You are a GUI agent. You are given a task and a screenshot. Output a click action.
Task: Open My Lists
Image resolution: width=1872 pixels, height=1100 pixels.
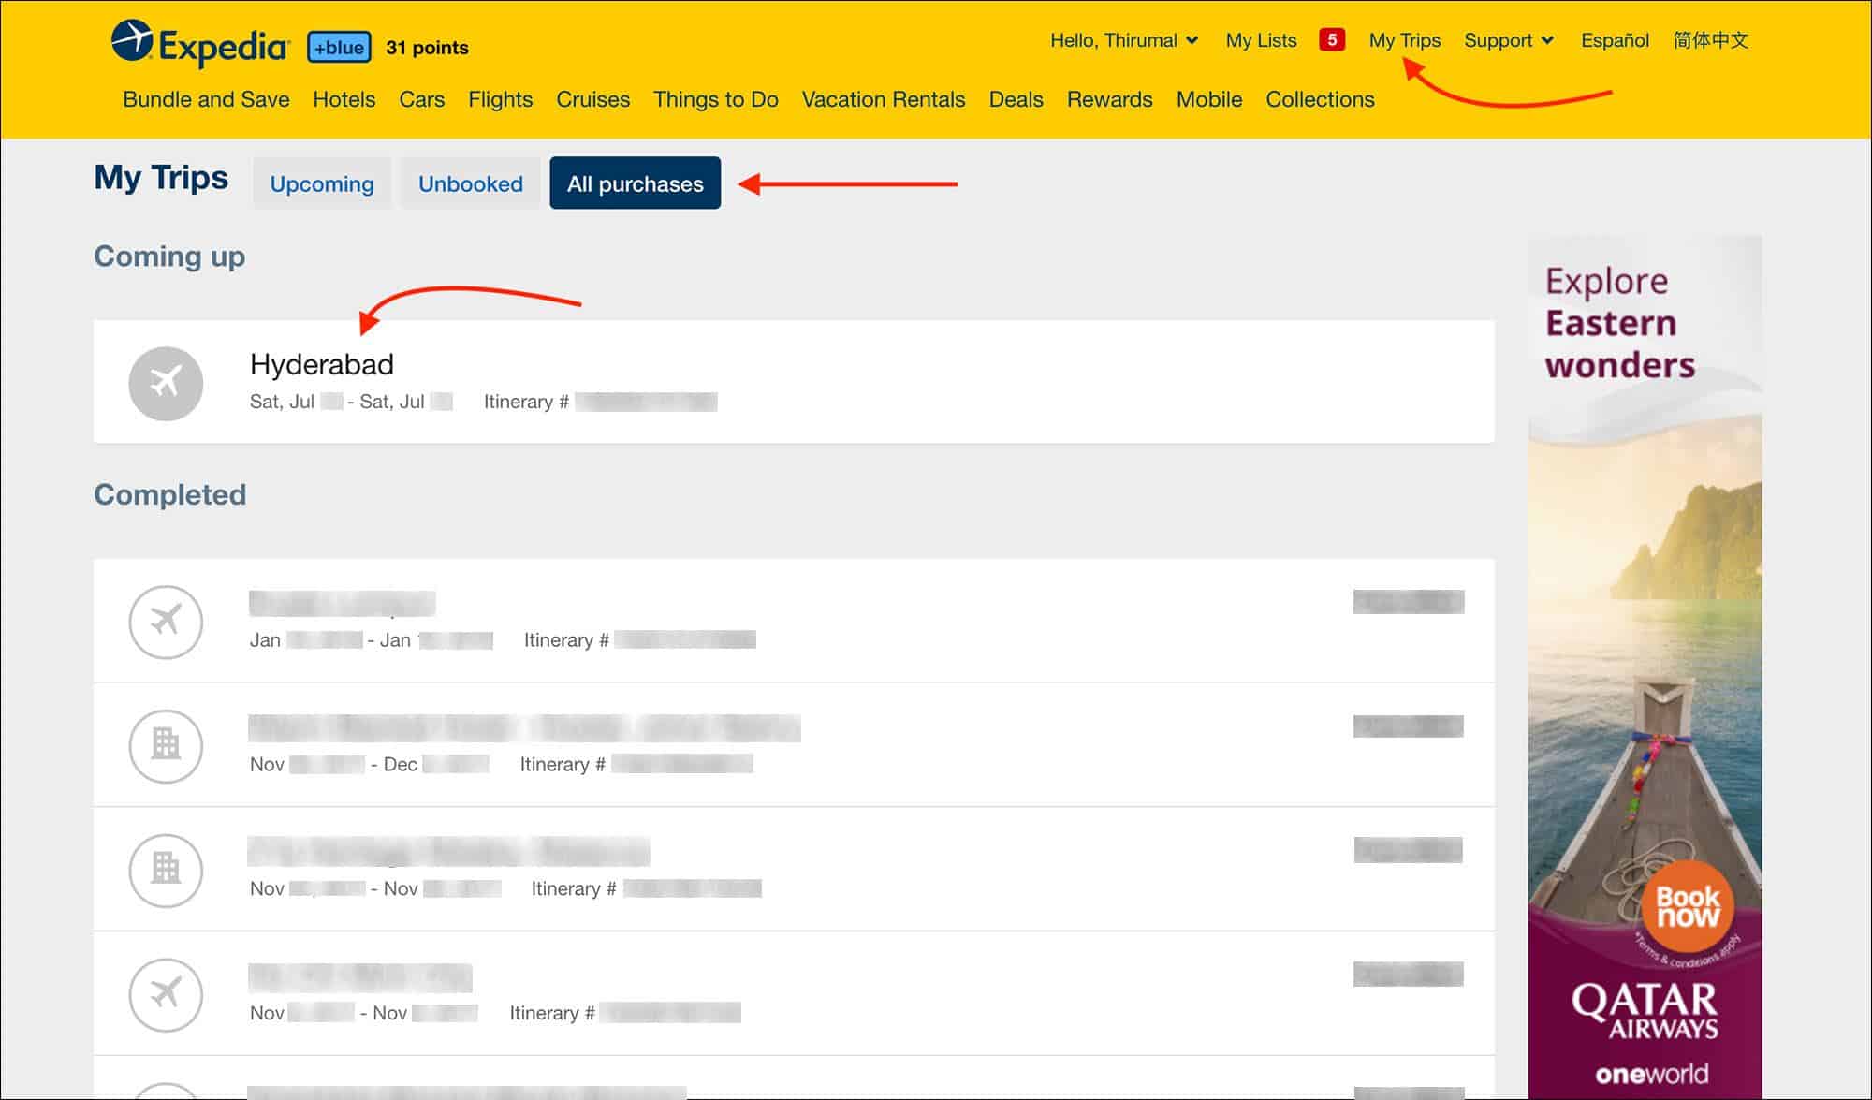tap(1261, 40)
